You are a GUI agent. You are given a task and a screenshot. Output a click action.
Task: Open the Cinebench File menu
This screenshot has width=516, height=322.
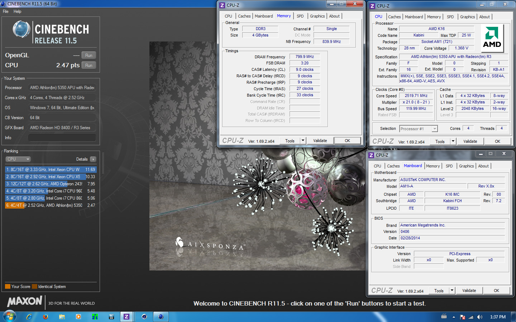pyautogui.click(x=6, y=11)
